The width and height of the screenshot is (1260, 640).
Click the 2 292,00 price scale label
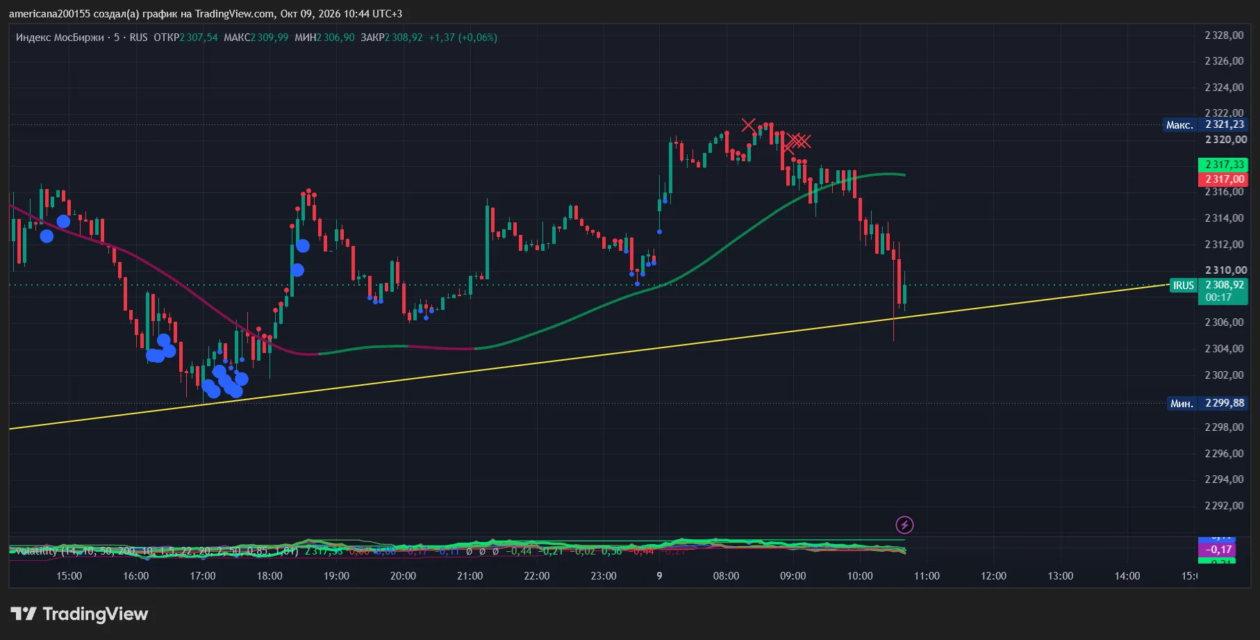click(1224, 506)
